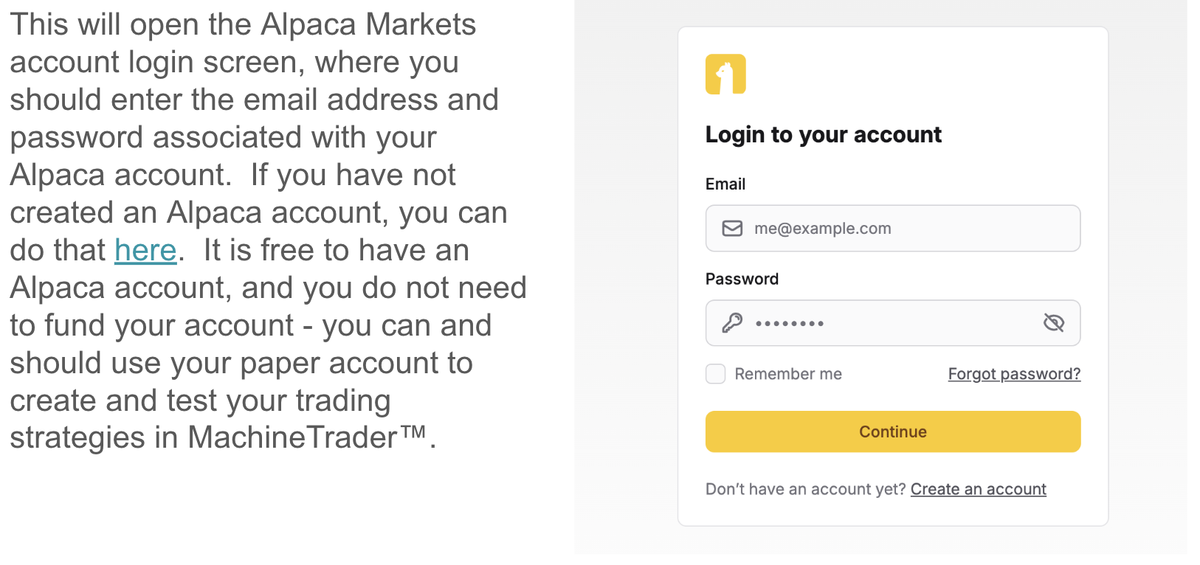Click the yellow Alpaca logo icon
The width and height of the screenshot is (1200, 565).
[725, 74]
